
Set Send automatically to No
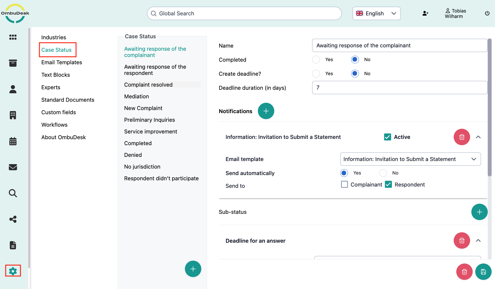tap(383, 173)
